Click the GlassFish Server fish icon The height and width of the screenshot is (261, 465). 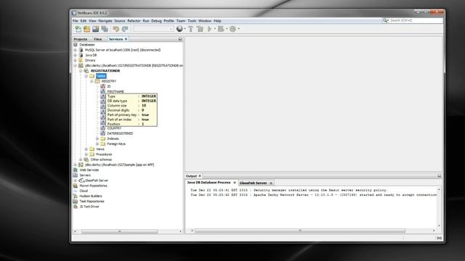point(81,181)
